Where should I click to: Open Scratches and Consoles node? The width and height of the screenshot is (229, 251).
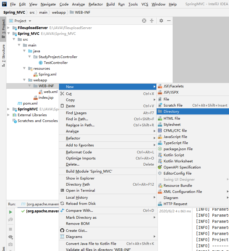37,121
